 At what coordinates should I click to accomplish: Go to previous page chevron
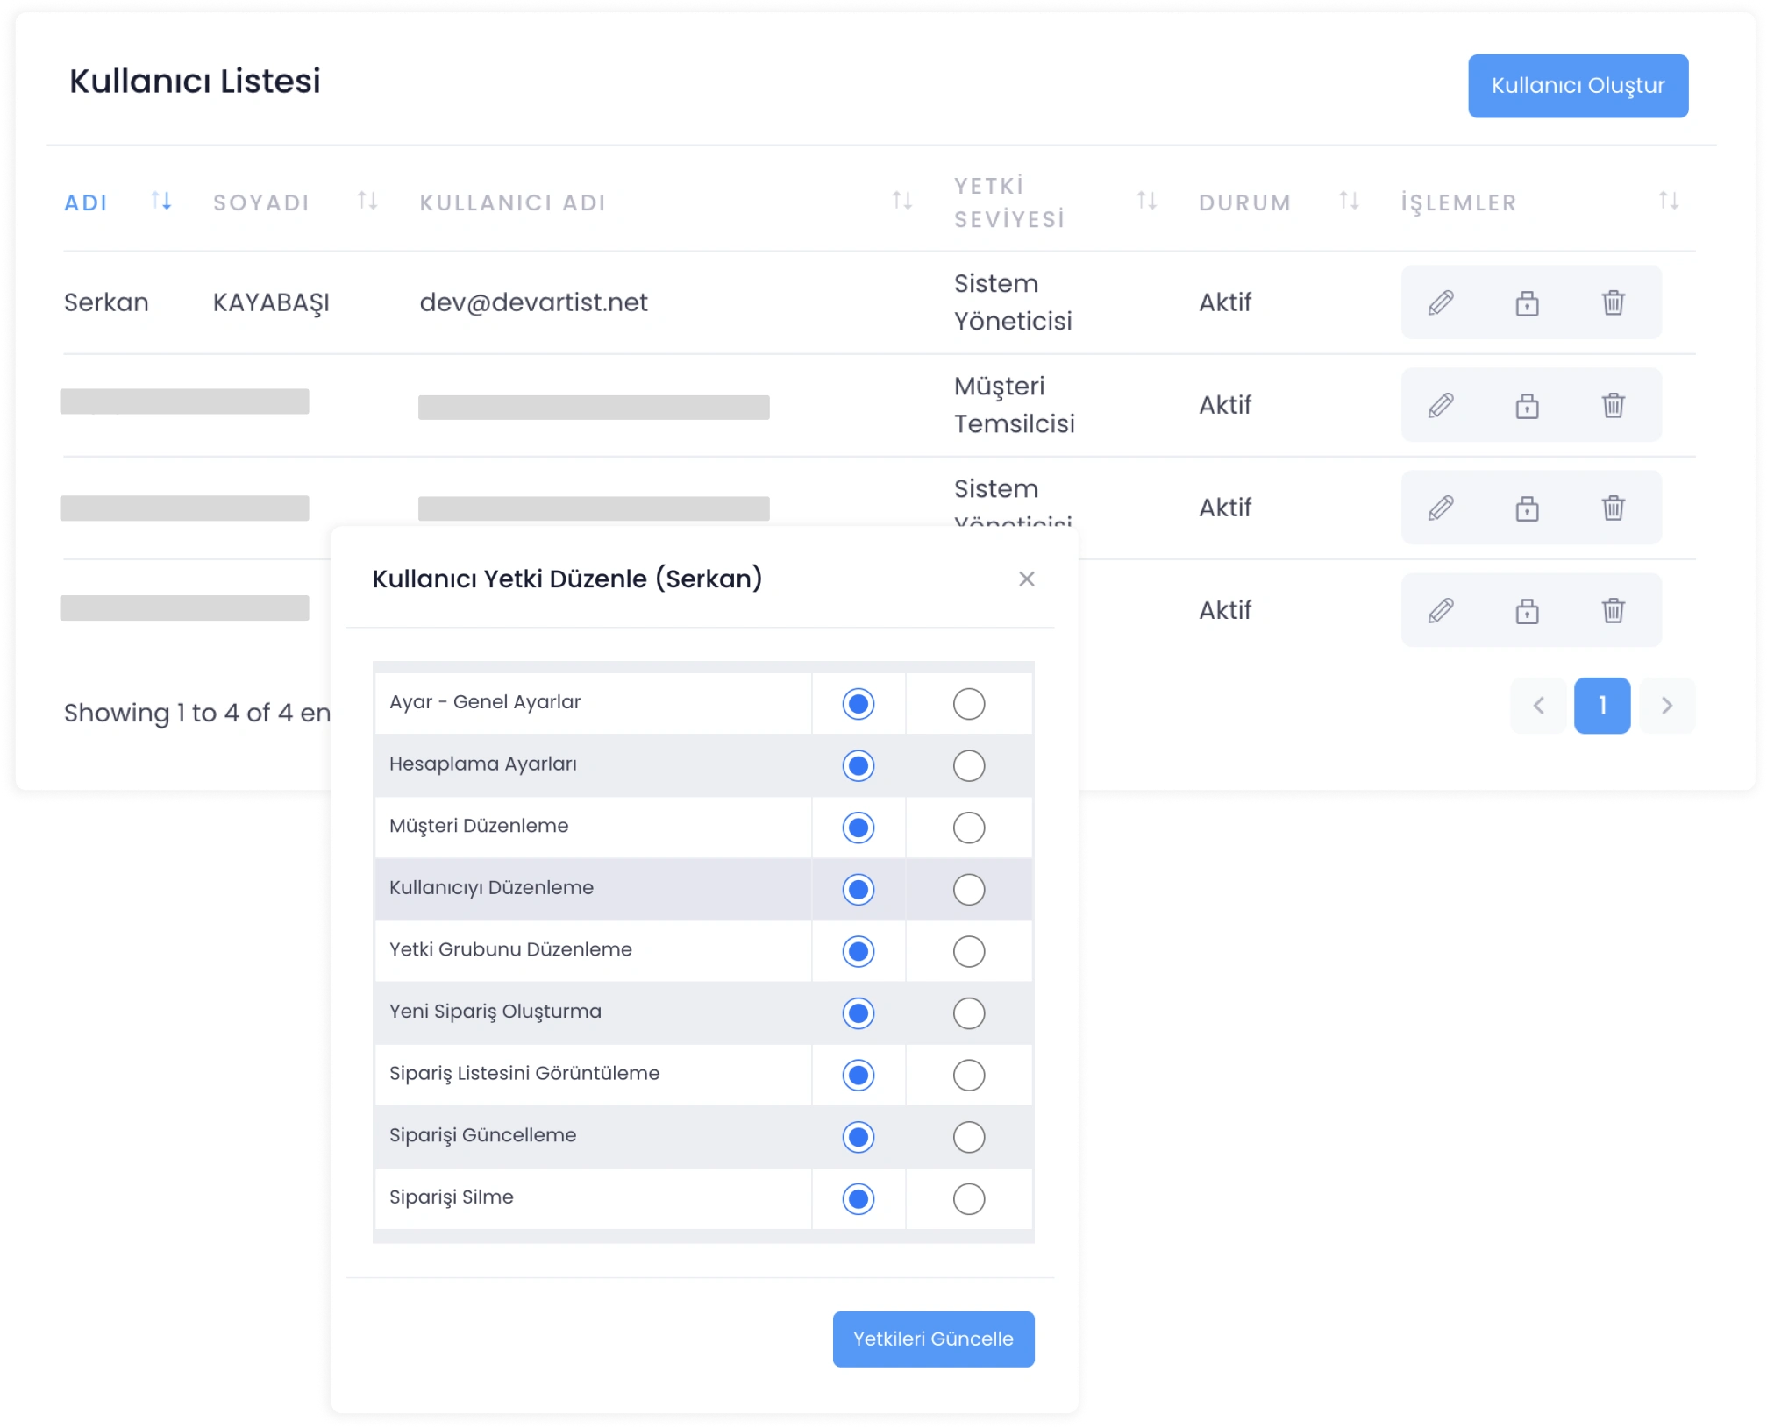pos(1538,706)
